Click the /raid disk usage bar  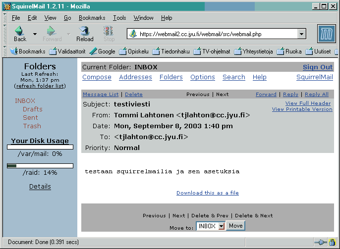point(40,166)
